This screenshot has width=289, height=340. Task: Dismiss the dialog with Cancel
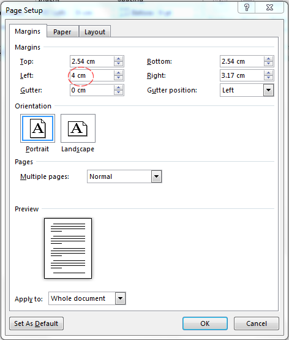tap(257, 323)
